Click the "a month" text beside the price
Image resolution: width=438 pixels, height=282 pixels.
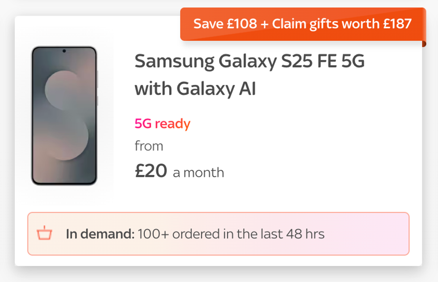click(198, 173)
